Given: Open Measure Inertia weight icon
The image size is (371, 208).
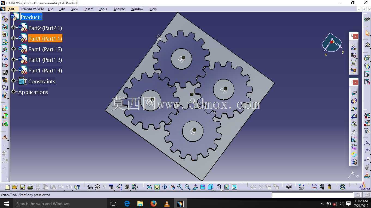Looking at the screenshot, I should tap(329, 187).
